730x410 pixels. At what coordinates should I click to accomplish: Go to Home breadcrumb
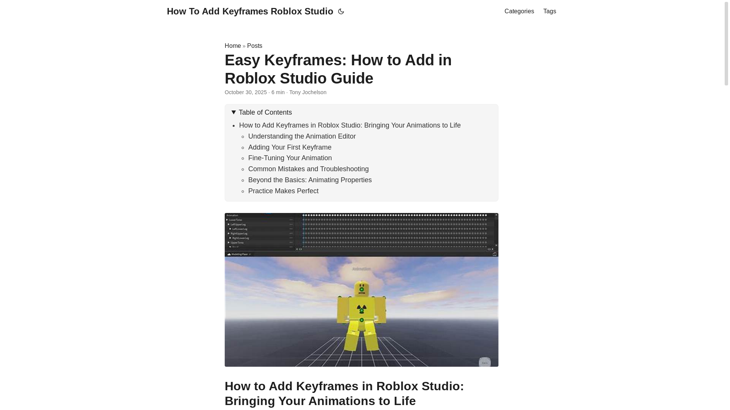233,46
